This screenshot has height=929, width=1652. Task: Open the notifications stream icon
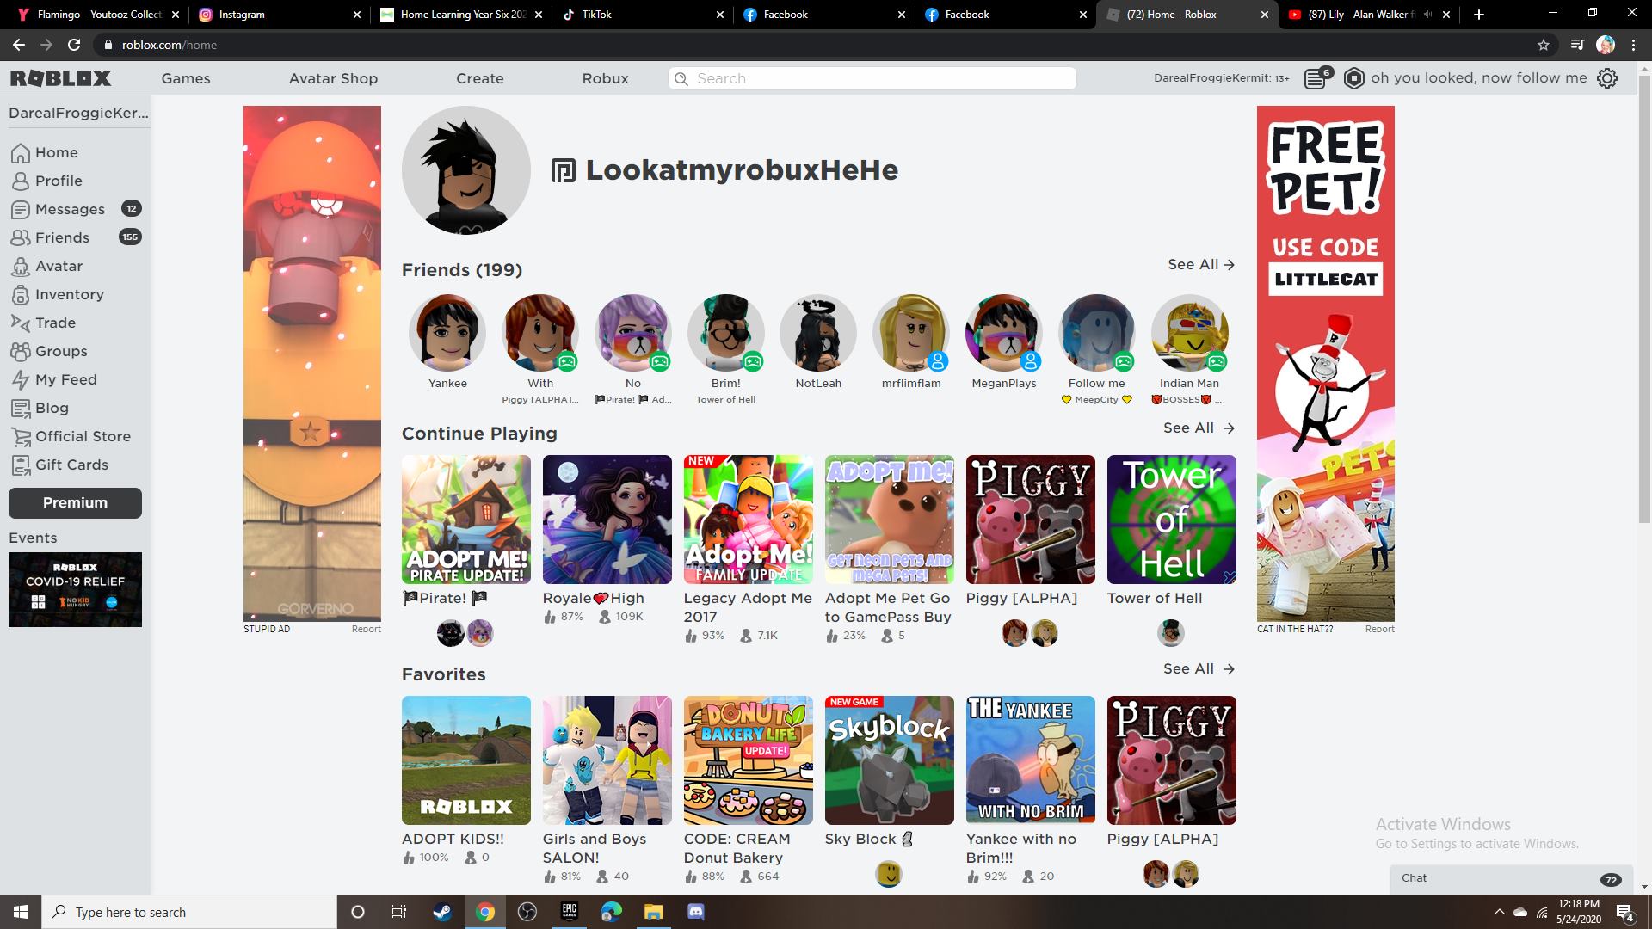point(1316,78)
